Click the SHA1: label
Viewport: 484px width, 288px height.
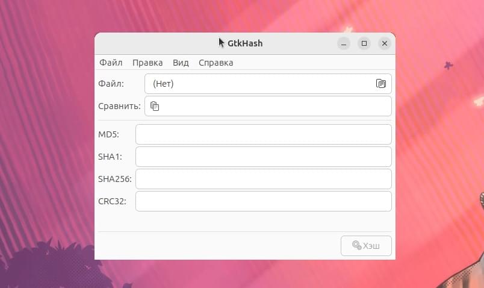pyautogui.click(x=110, y=157)
